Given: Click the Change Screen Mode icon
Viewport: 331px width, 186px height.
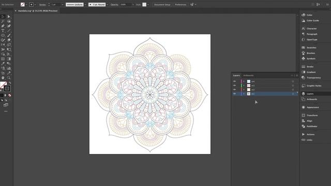Looking at the screenshot, I should tap(6, 105).
